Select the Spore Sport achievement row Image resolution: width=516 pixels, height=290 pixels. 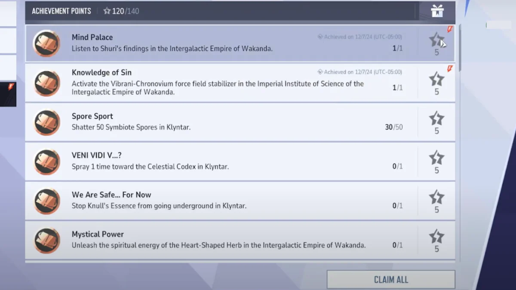[x=215, y=122]
